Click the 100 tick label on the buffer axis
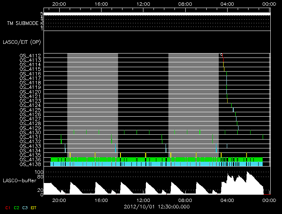282x214 pixels. pyautogui.click(x=39, y=172)
